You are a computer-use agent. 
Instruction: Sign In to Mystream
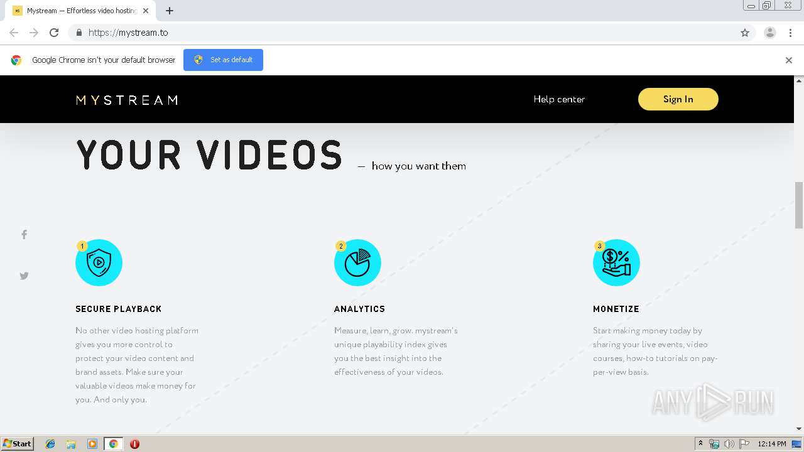[x=678, y=99]
